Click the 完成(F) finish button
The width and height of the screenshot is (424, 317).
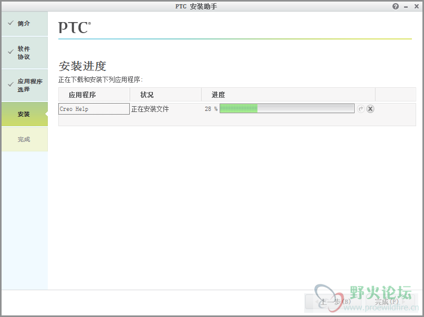389,302
